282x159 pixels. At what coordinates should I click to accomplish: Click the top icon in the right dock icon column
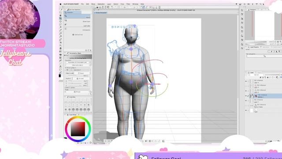point(242,10)
